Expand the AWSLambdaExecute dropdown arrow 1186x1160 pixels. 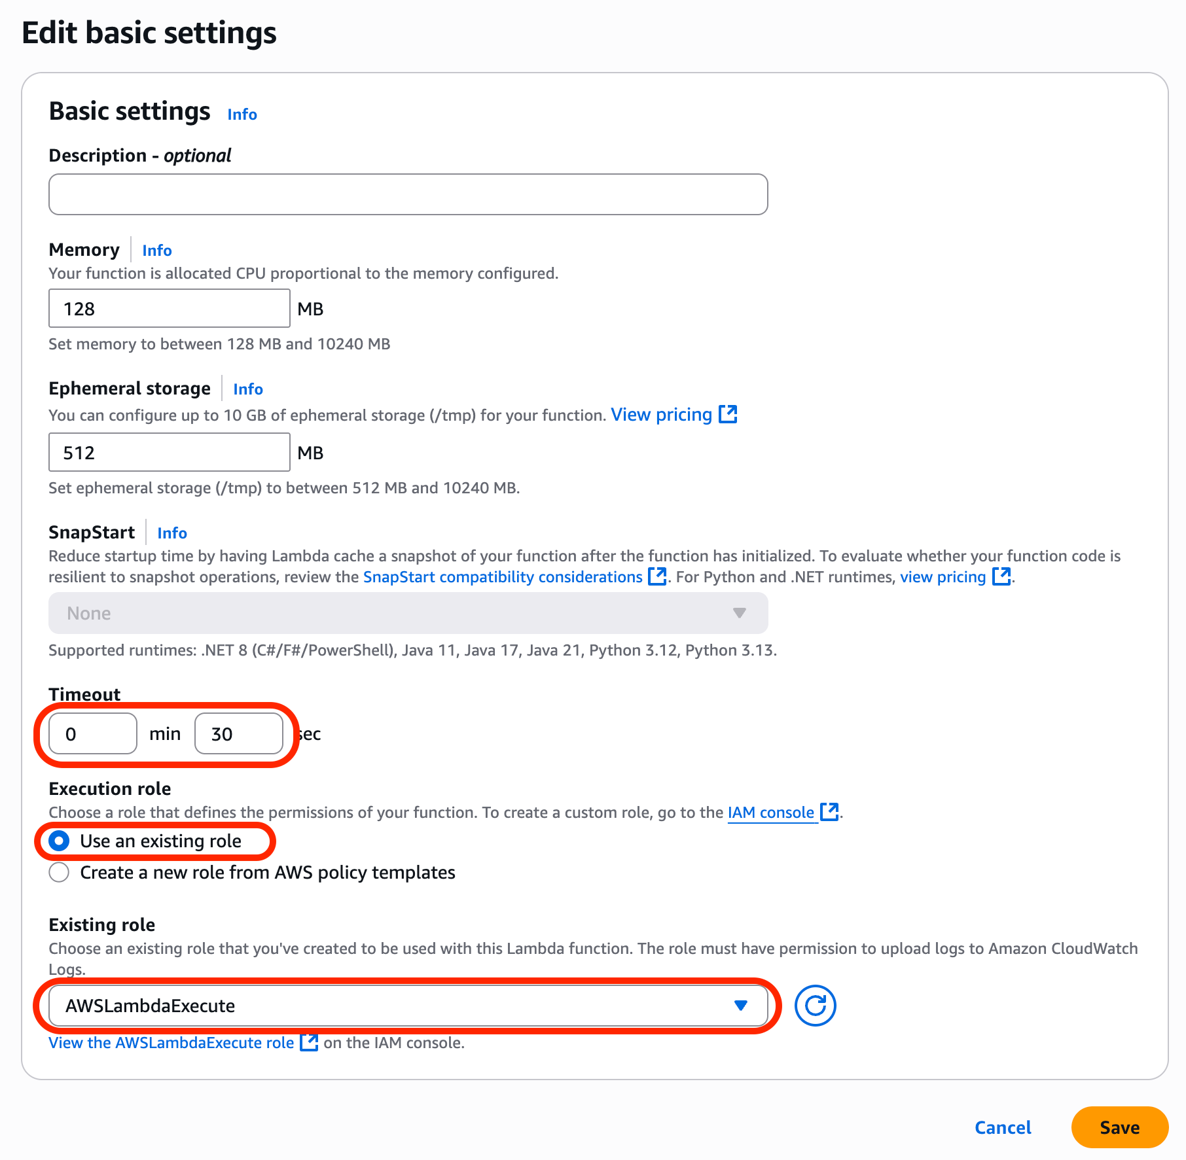740,1006
